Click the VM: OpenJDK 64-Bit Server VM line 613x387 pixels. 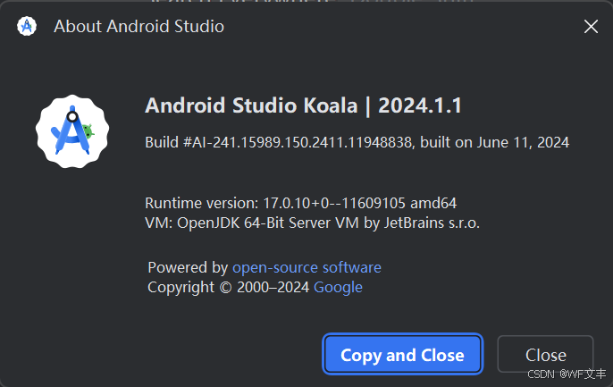[312, 223]
